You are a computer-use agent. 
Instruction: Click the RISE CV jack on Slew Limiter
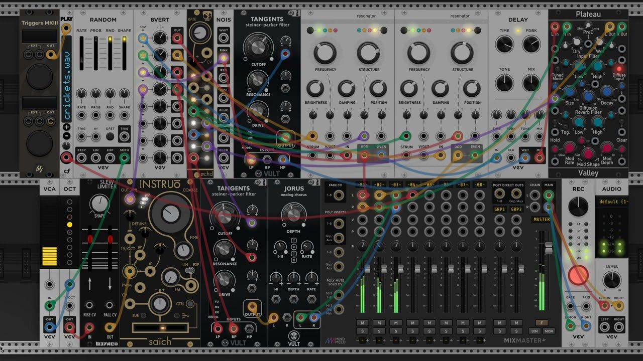89,305
